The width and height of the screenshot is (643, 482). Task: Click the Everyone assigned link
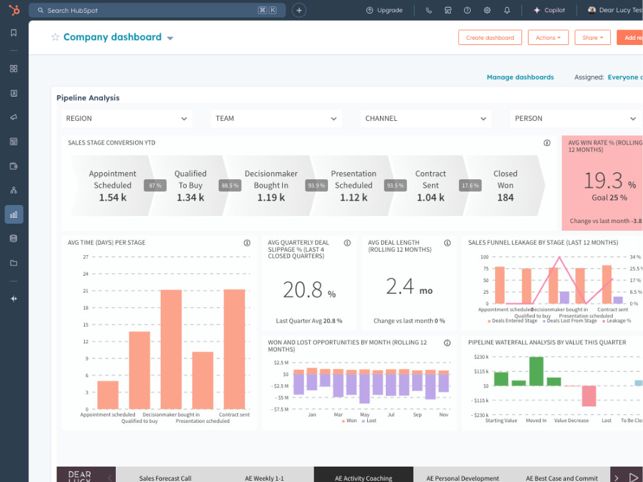pos(624,77)
